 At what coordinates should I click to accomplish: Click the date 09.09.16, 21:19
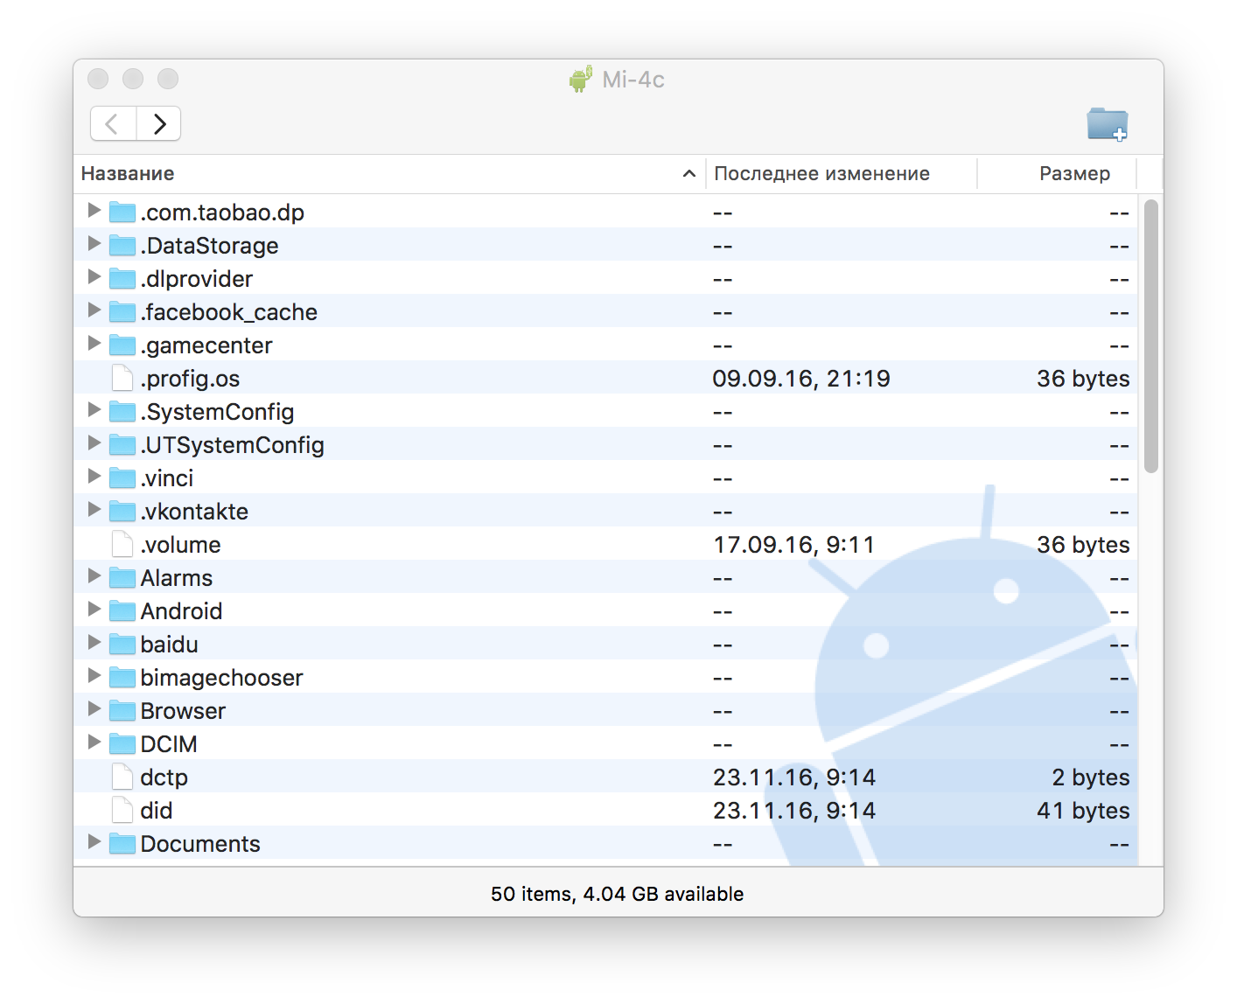(801, 379)
